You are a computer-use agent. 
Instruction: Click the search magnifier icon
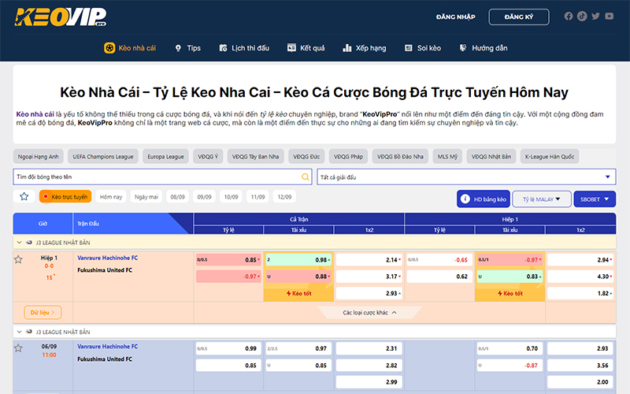306,177
